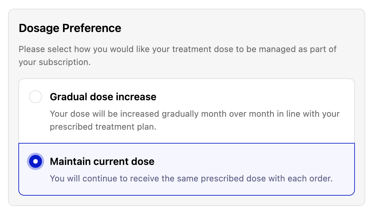Choose the 'Gradual dose increase' label text

pos(103,97)
